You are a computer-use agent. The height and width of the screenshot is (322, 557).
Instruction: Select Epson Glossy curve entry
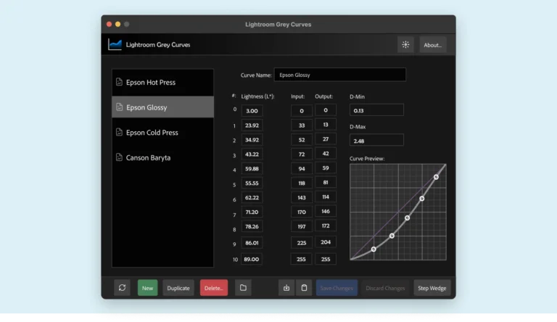point(162,107)
